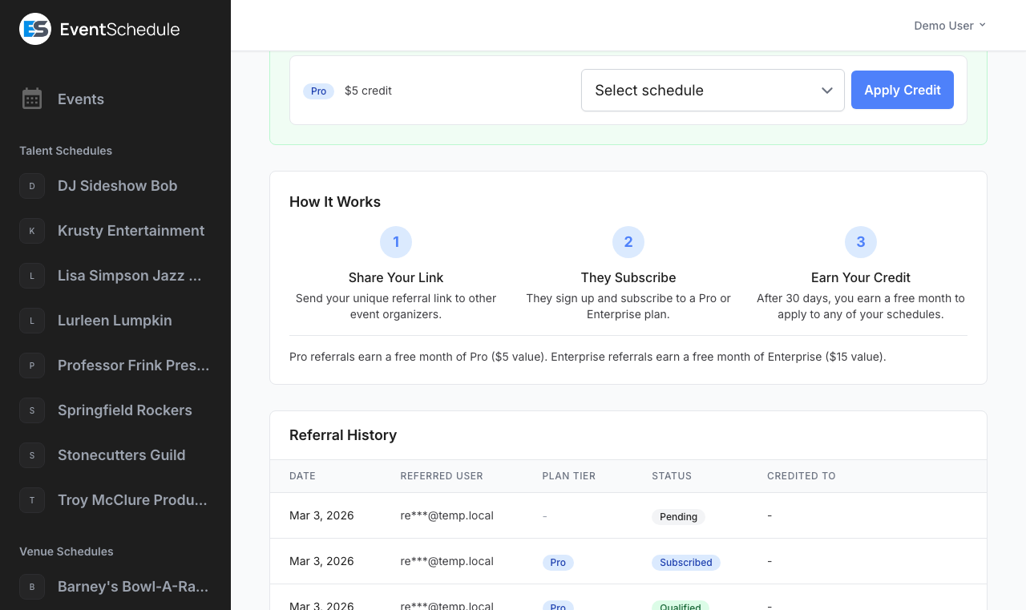This screenshot has height=610, width=1026.
Task: Open the Springfield Rockers schedule
Action: tap(124, 410)
